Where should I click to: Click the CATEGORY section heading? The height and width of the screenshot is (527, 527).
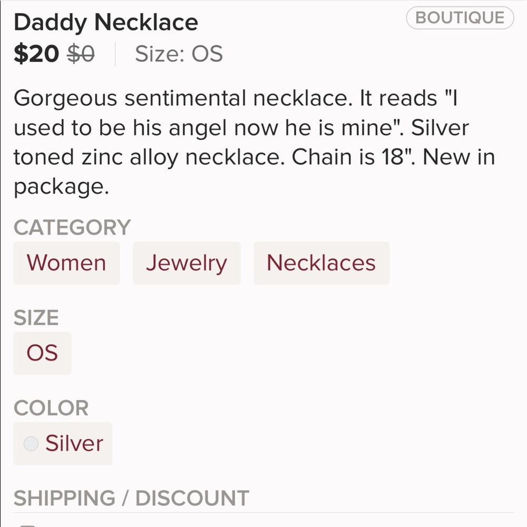(x=73, y=227)
